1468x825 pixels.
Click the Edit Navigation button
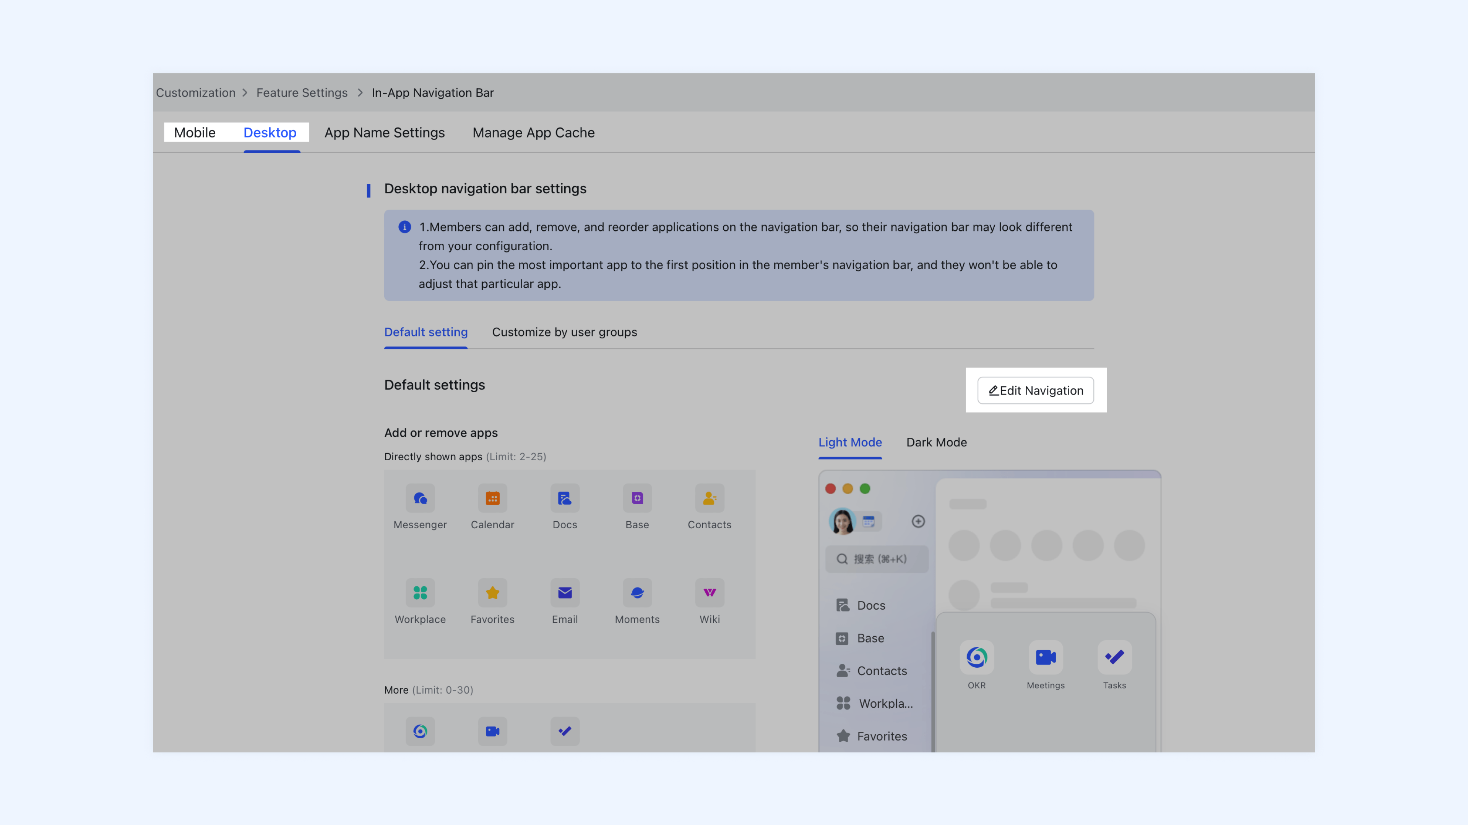point(1036,391)
